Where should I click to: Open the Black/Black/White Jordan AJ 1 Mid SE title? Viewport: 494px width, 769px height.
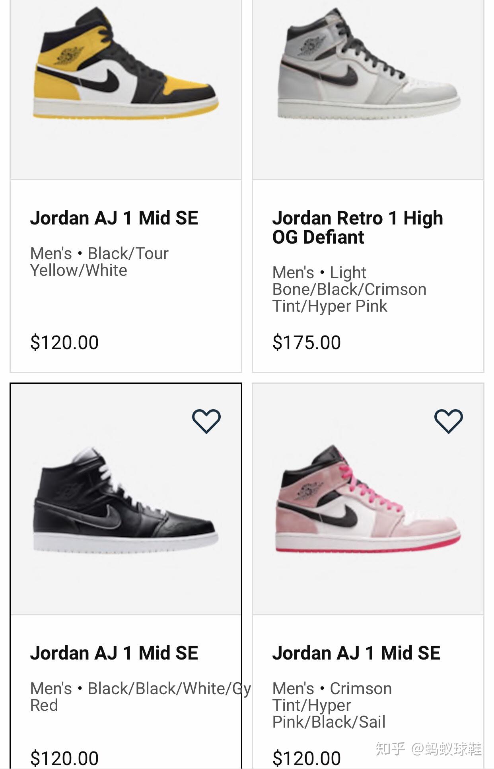[x=114, y=653]
